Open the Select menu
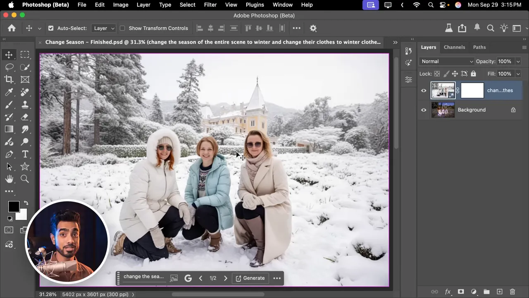 click(187, 5)
